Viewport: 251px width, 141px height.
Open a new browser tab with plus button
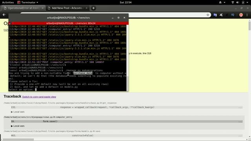point(93,8)
